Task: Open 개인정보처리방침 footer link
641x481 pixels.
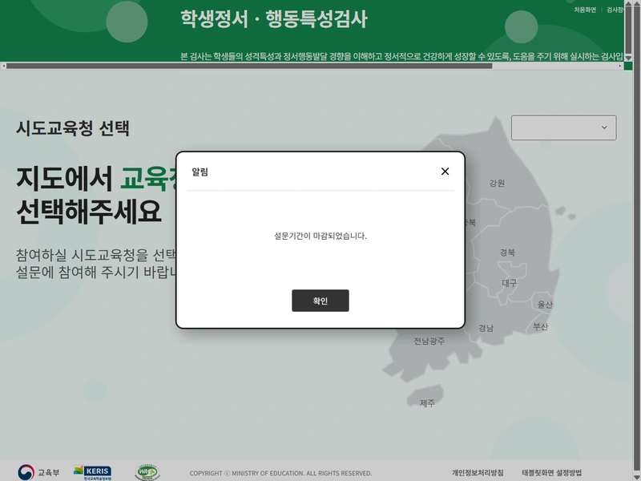Action: pyautogui.click(x=478, y=473)
